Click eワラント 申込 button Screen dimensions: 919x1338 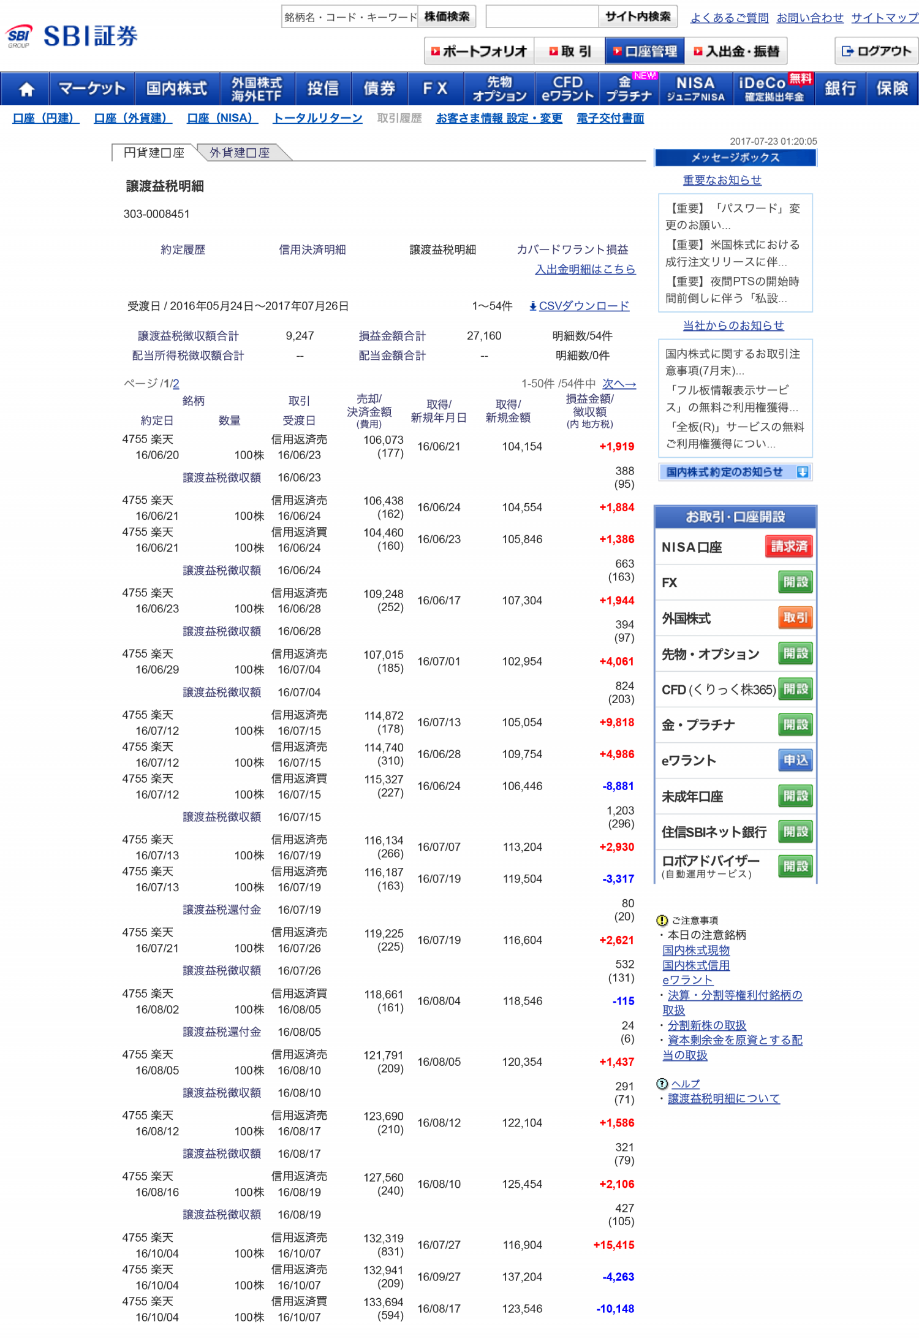795,760
